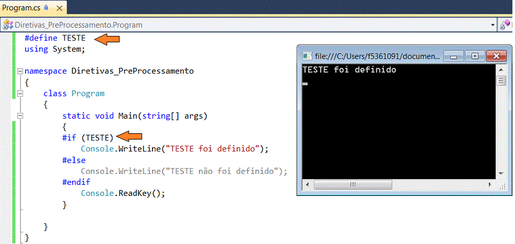Screen dimensions: 515x244
Task: Minimize the console window
Action: pos(454,56)
